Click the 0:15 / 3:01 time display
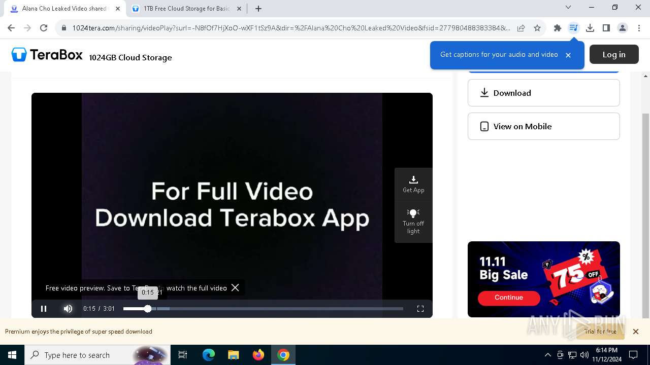This screenshot has width=650, height=365. [x=99, y=309]
